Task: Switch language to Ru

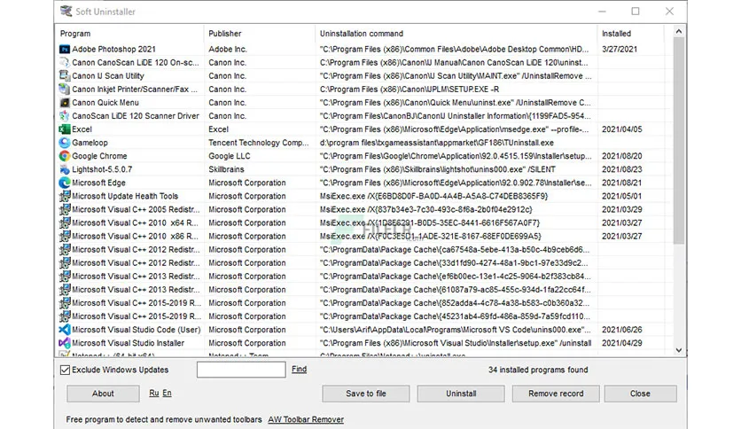Action: tap(154, 393)
